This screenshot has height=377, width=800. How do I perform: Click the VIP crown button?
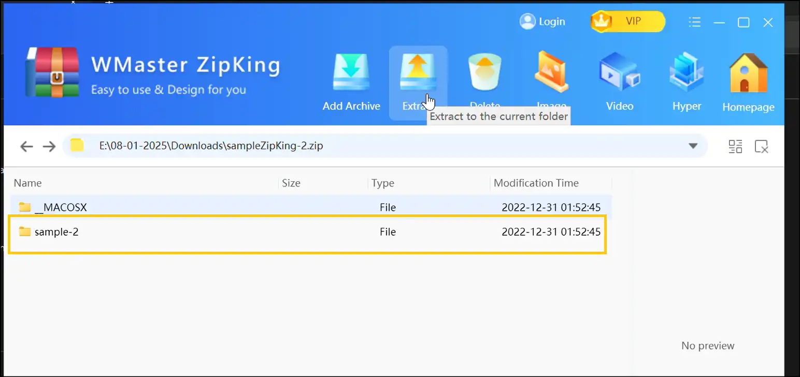pos(627,21)
